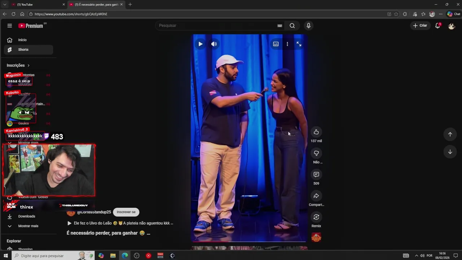462x260 pixels.
Task: Close the É necessário perder tab
Action: [121, 4]
